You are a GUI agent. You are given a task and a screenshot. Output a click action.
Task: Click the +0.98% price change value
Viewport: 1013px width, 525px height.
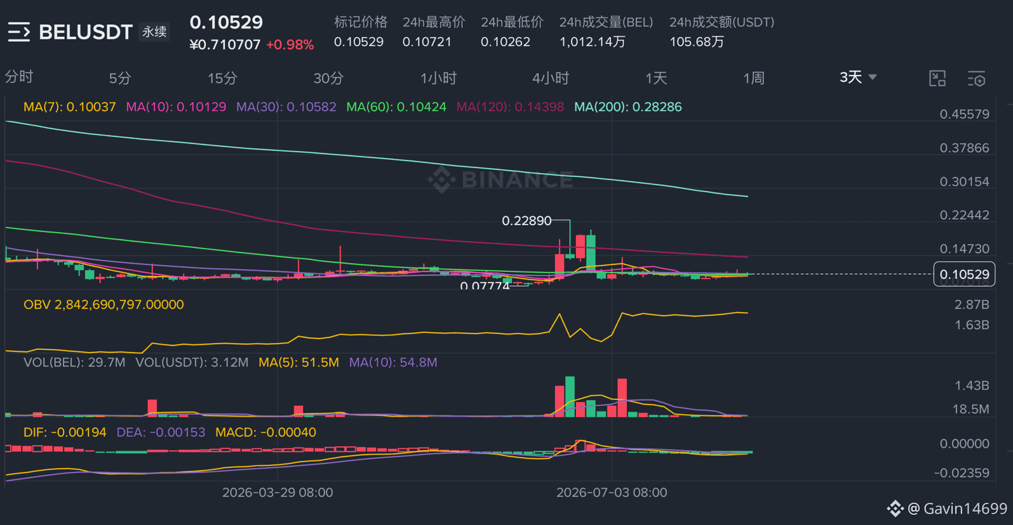(290, 45)
